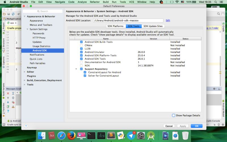Click the search magnifier in Android Studio window

tap(218, 14)
